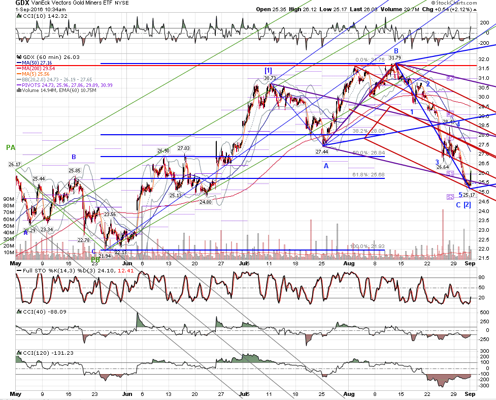
Task: Click the 21.94 low price label
Action: (x=105, y=256)
